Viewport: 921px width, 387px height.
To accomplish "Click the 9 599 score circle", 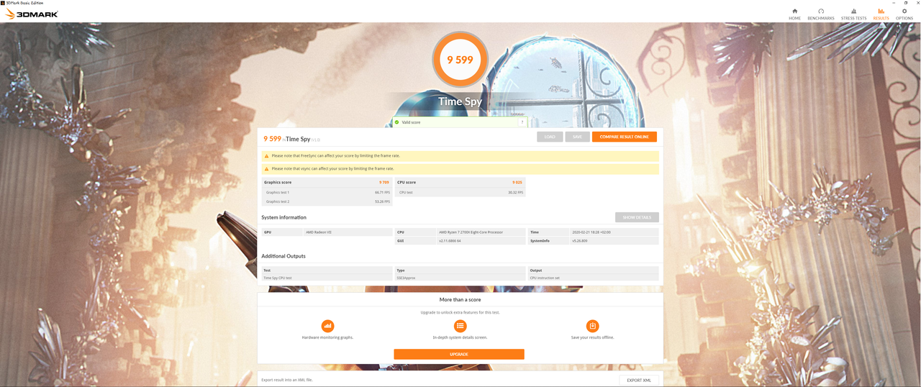I will (460, 60).
